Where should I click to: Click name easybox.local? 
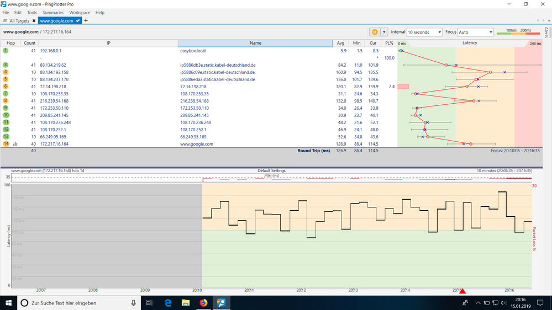coord(193,51)
